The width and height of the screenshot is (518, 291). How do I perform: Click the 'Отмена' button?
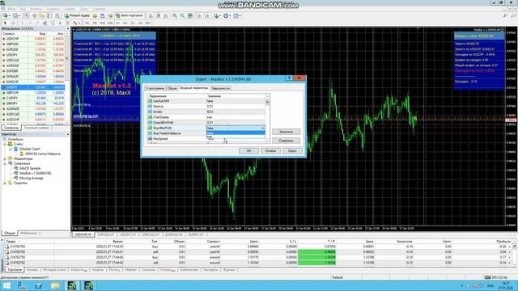[270, 151]
